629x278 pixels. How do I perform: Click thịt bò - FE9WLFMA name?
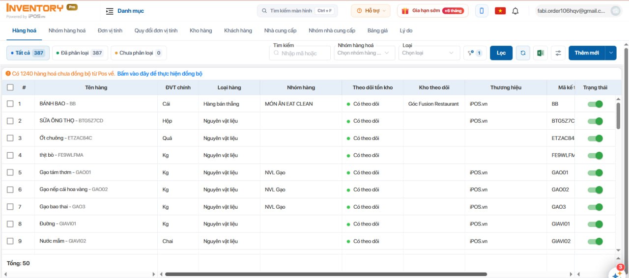61,155
